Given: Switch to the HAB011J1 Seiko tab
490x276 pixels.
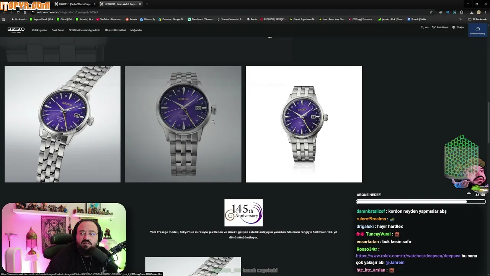Looking at the screenshot, I should pos(75,4).
